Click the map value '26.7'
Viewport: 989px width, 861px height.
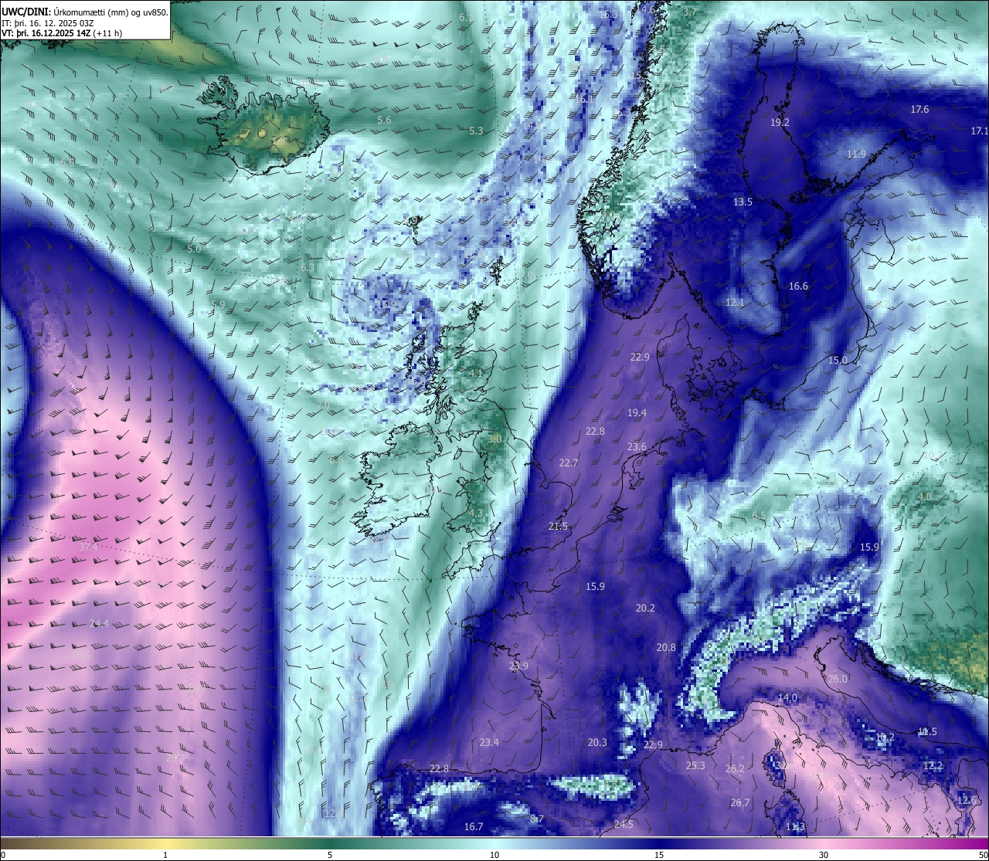(740, 802)
